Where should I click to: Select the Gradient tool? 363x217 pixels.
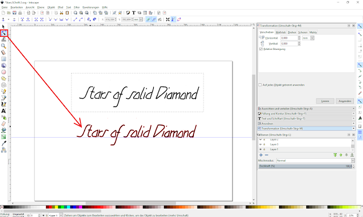click(3, 137)
